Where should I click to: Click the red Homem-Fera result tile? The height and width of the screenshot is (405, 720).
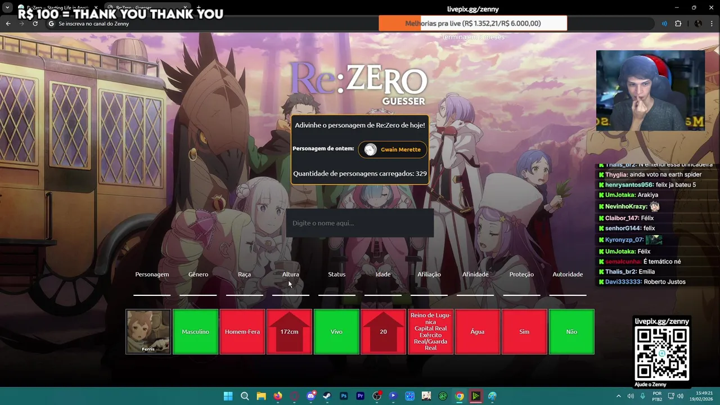(x=242, y=332)
